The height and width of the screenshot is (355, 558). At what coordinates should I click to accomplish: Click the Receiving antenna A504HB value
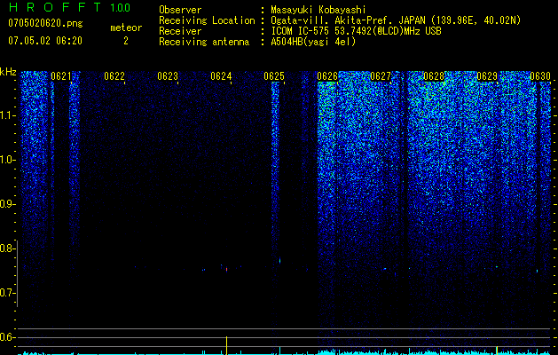313,42
